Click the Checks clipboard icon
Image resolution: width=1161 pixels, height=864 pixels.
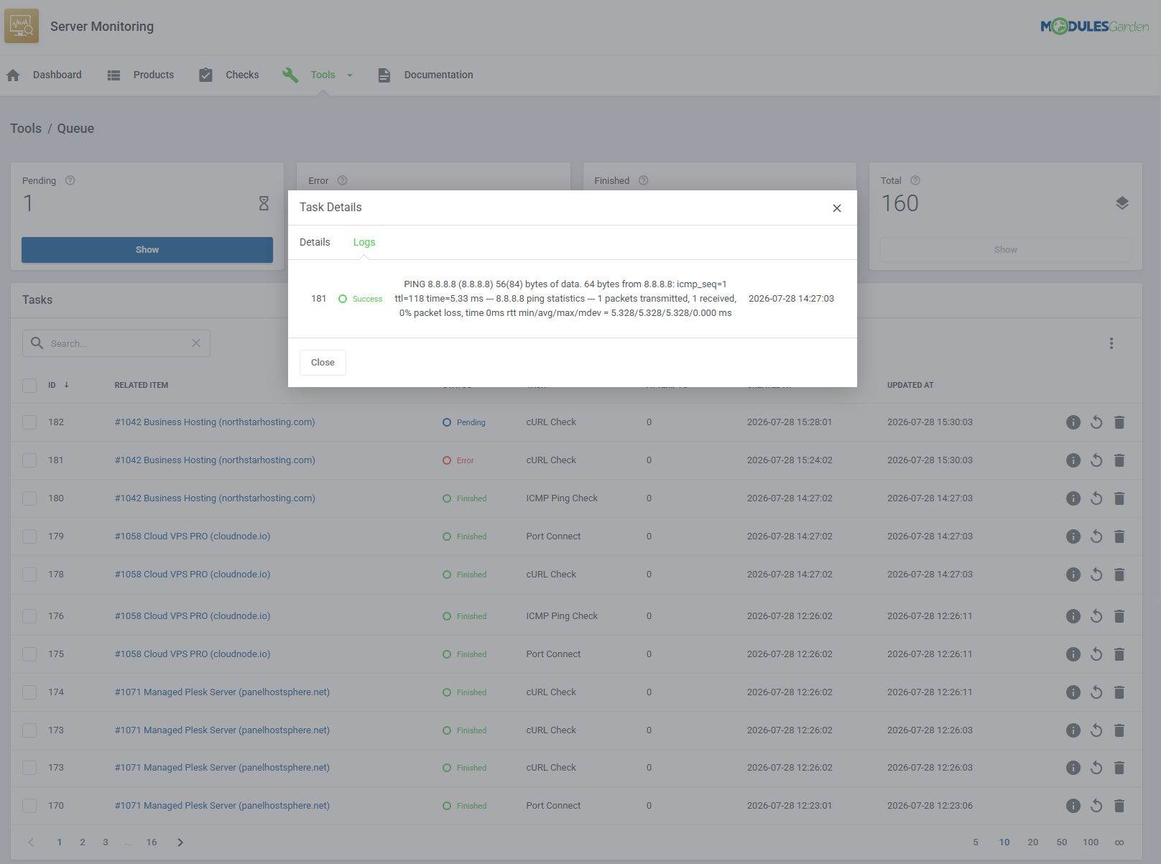click(205, 75)
